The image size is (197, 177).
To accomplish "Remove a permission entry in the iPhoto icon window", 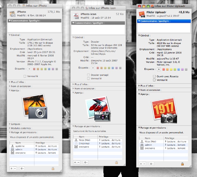I will click(x=79, y=162).
